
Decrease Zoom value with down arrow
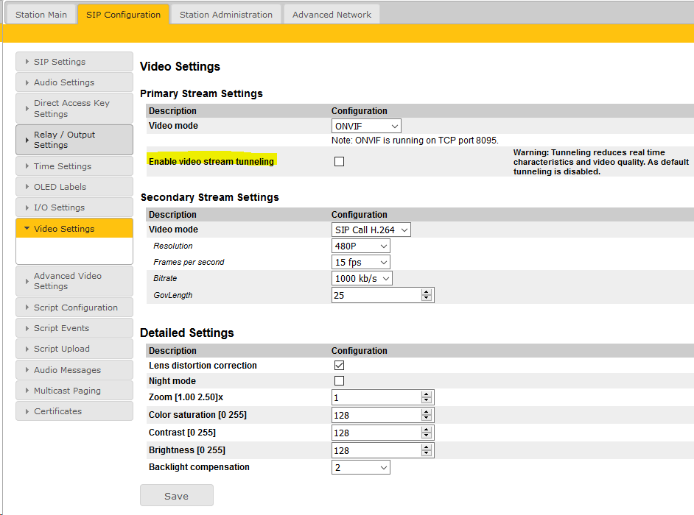point(427,401)
